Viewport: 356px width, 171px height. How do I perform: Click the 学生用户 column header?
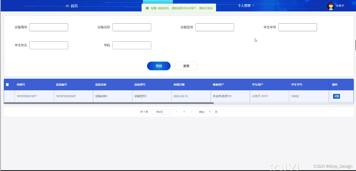pyautogui.click(x=258, y=84)
